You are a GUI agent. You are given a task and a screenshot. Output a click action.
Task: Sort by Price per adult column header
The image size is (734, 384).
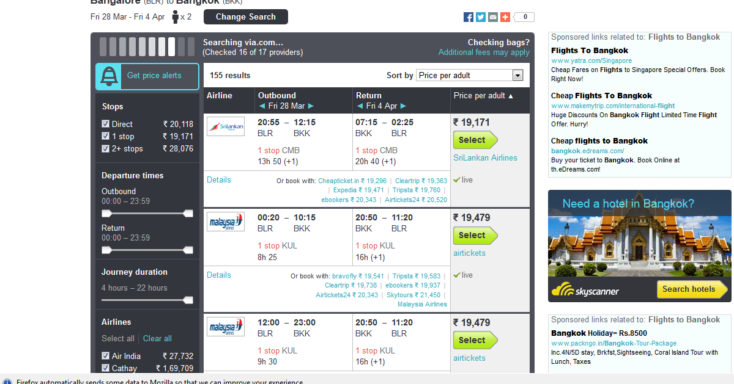(x=484, y=96)
